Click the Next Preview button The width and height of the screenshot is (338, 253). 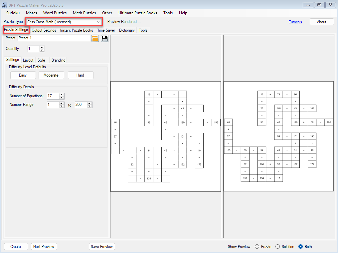[44, 247]
